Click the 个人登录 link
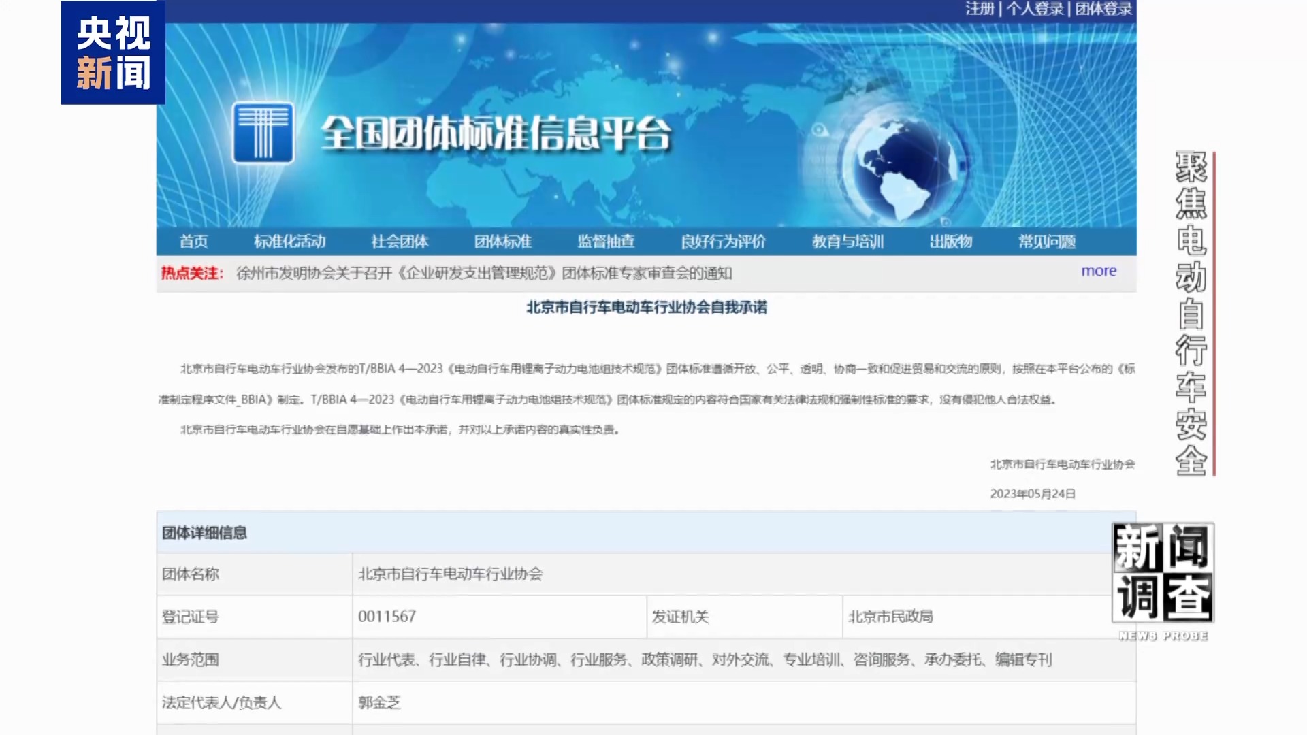Screen dimensions: 1307x735 click(1035, 9)
